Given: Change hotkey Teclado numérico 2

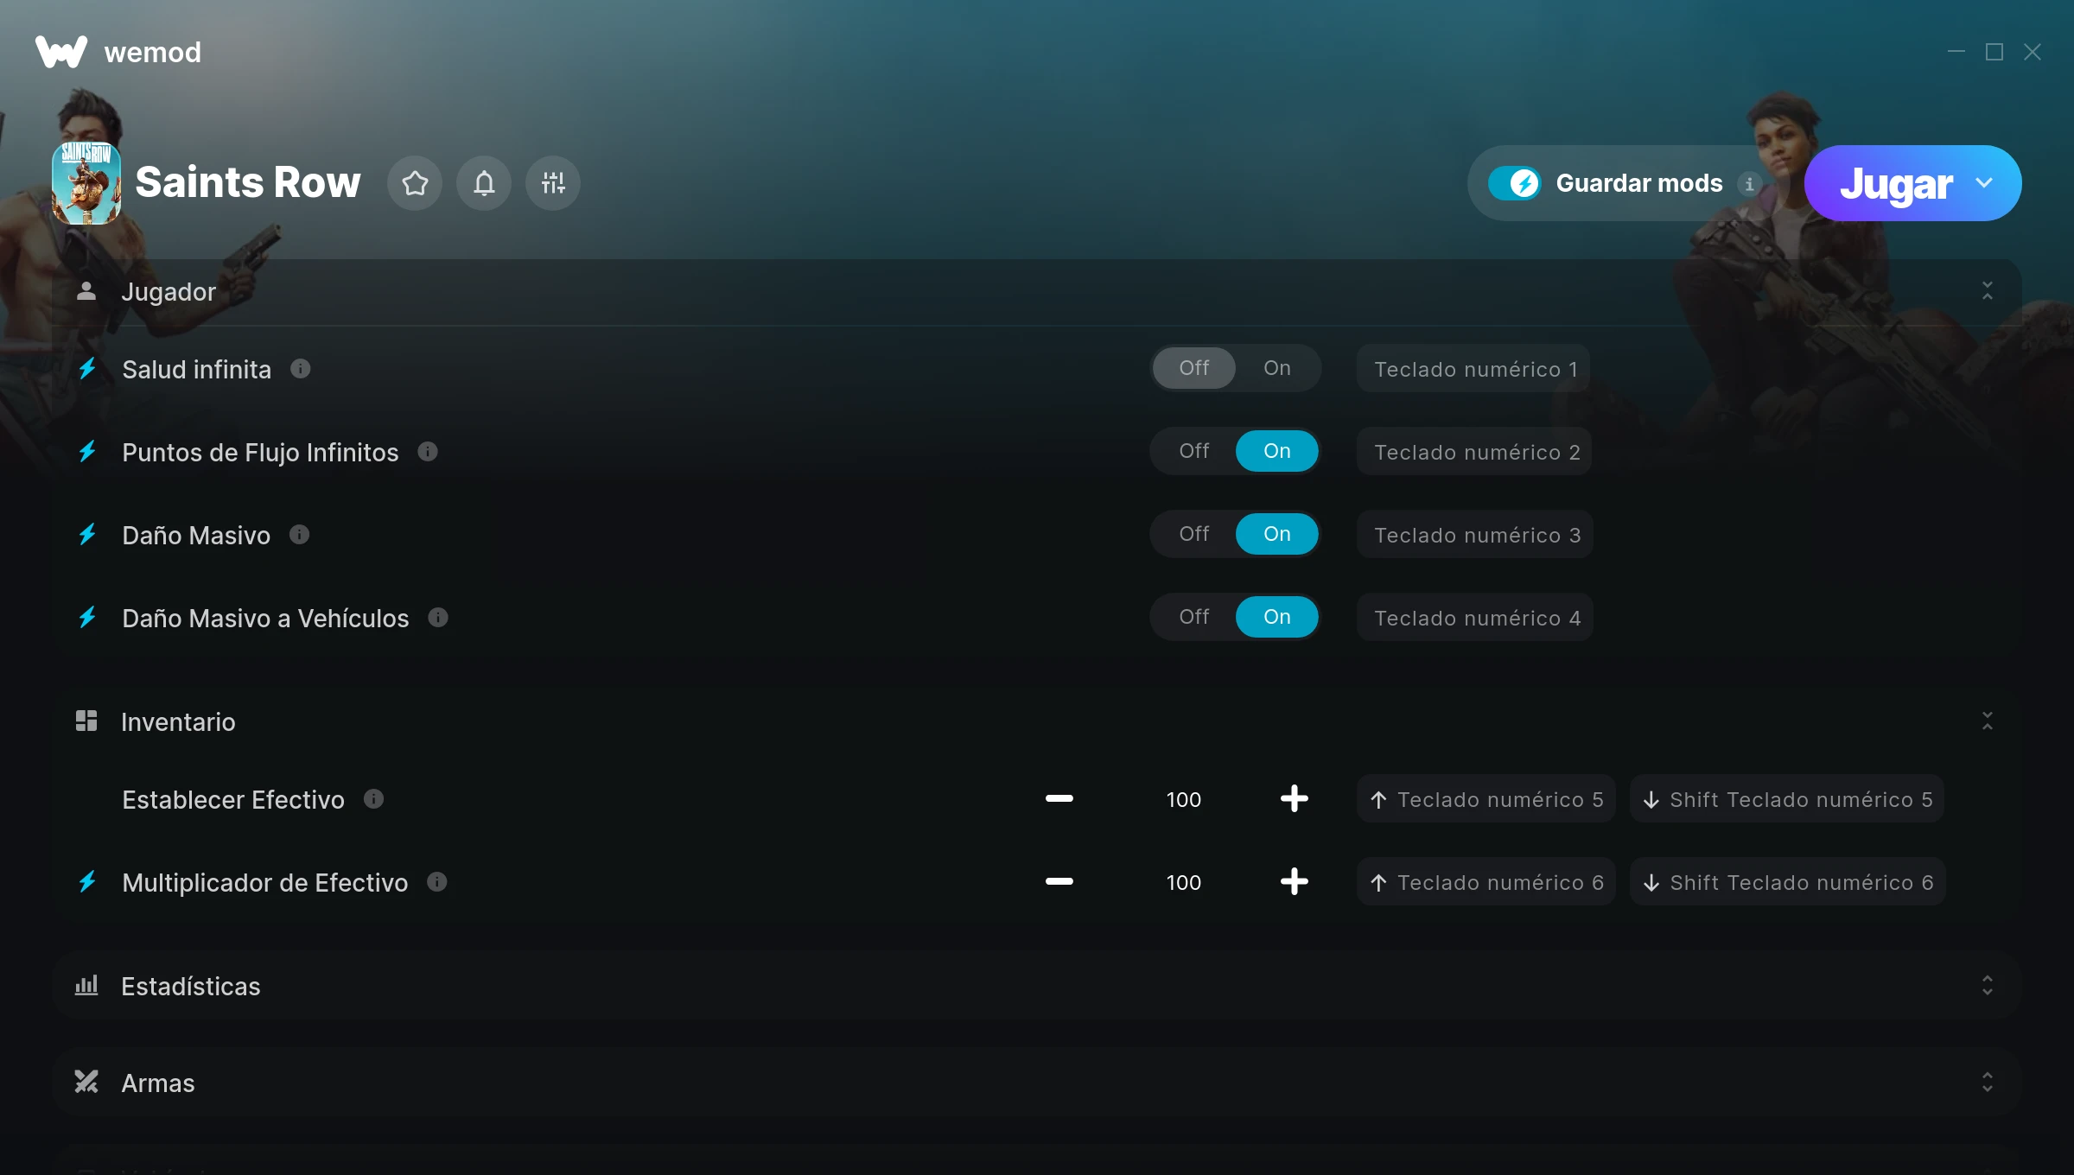Looking at the screenshot, I should click(x=1474, y=452).
